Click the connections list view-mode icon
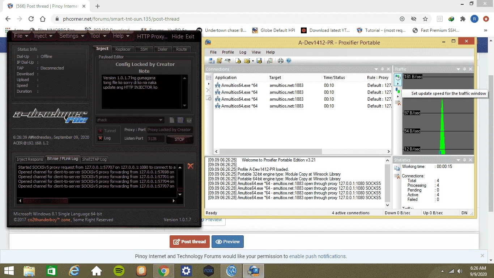 tap(209, 77)
